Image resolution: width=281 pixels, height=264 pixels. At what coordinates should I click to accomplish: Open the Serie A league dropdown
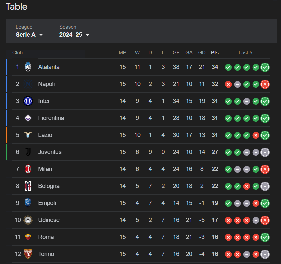(x=29, y=35)
